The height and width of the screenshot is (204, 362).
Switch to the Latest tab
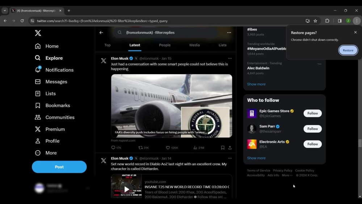pos(135,45)
